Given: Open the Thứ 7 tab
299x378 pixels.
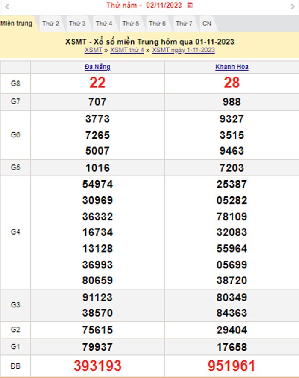Looking at the screenshot, I should [184, 24].
